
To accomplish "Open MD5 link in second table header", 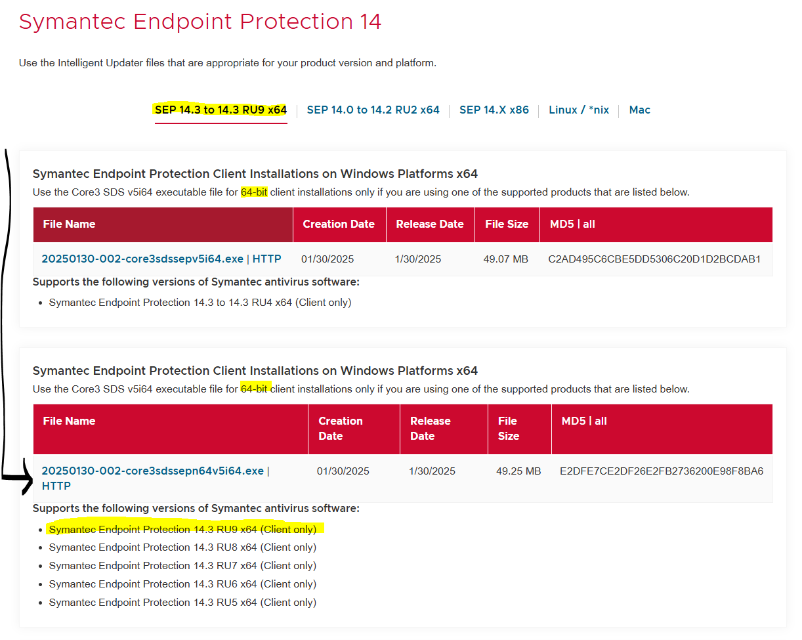I will [x=574, y=421].
